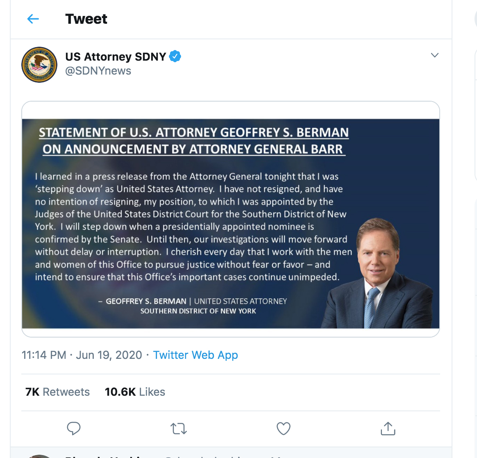Open the @SDNYnews handle link
477x458 pixels.
[98, 71]
